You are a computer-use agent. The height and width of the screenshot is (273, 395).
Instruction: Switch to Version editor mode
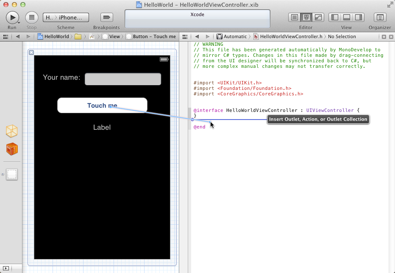pos(318,17)
